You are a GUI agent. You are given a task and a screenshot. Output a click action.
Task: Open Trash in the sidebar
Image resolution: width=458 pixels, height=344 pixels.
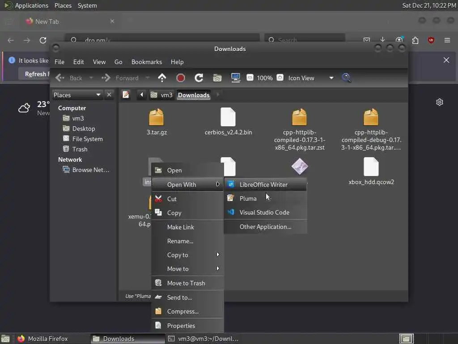[75, 149]
